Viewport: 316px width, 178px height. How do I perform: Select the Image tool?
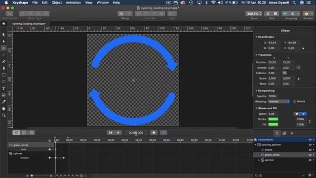pyautogui.click(x=3, y=95)
